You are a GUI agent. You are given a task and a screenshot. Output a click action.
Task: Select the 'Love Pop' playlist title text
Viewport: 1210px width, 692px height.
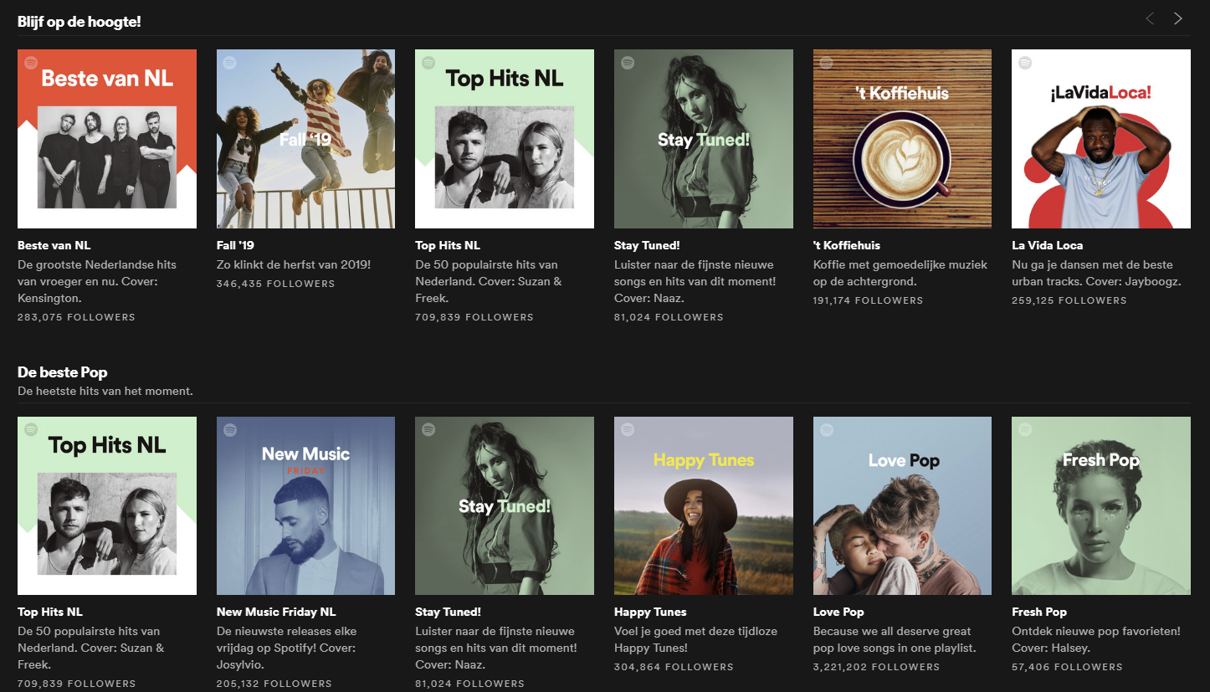[x=838, y=612]
